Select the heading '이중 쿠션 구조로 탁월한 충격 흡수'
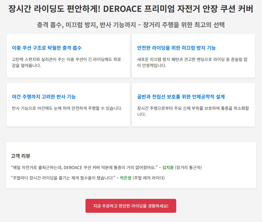 click(47, 48)
